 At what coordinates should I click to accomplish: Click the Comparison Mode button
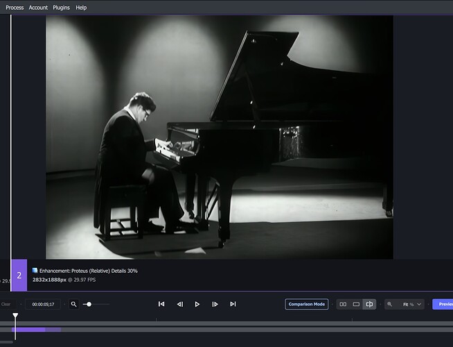click(307, 304)
